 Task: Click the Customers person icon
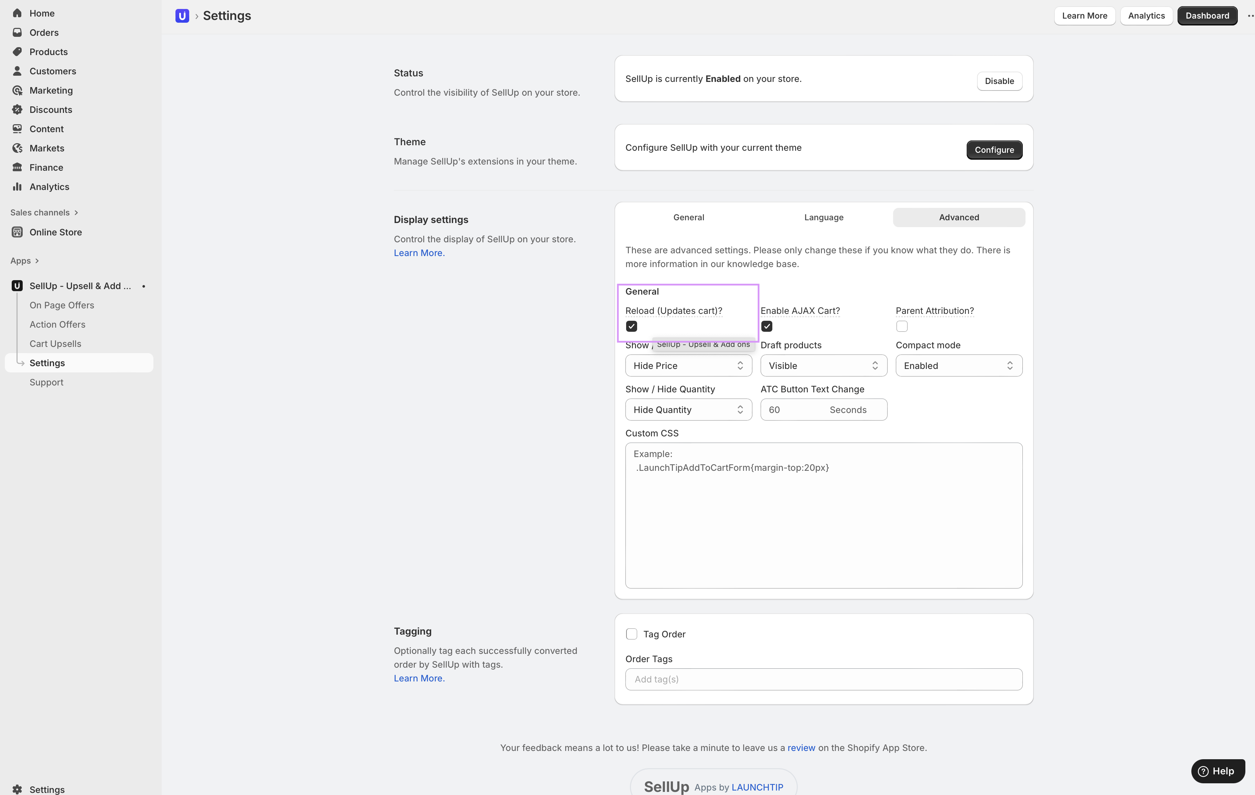[17, 71]
